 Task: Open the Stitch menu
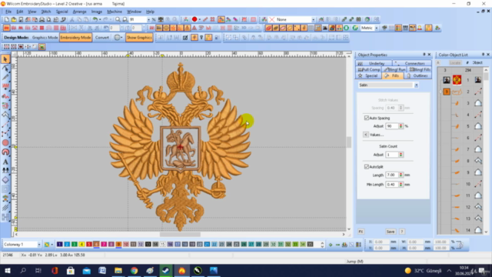pyautogui.click(x=46, y=12)
